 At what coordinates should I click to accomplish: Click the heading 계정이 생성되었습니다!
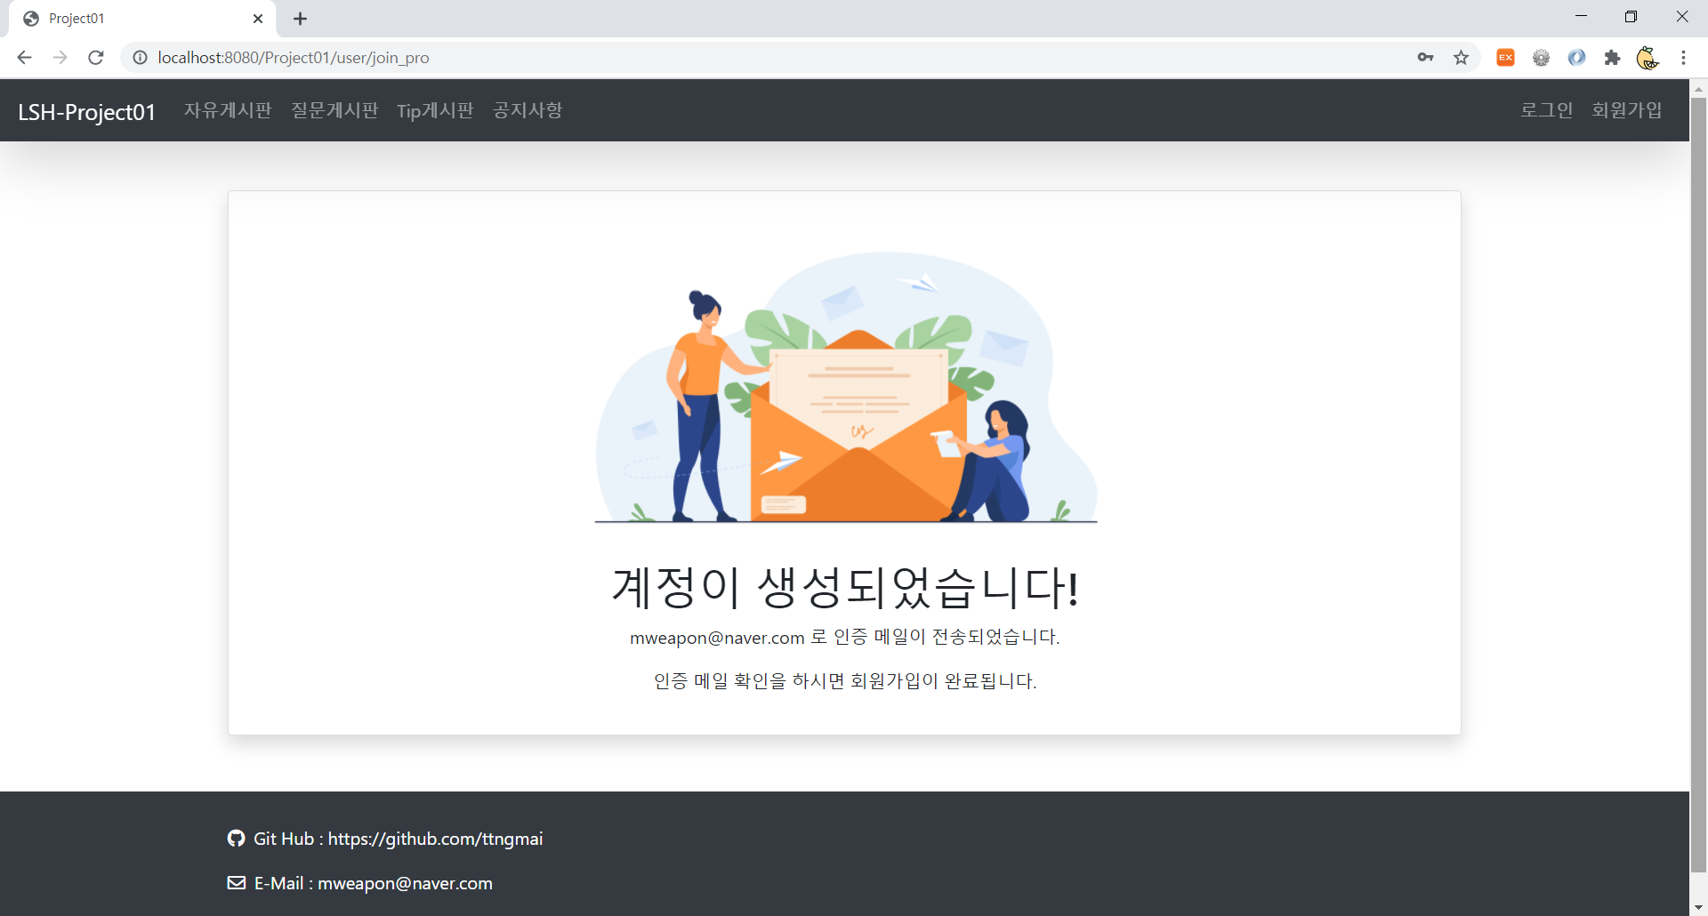coord(845,588)
